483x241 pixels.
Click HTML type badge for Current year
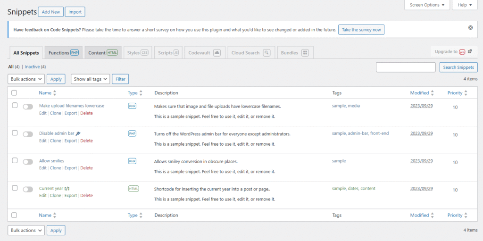click(133, 189)
